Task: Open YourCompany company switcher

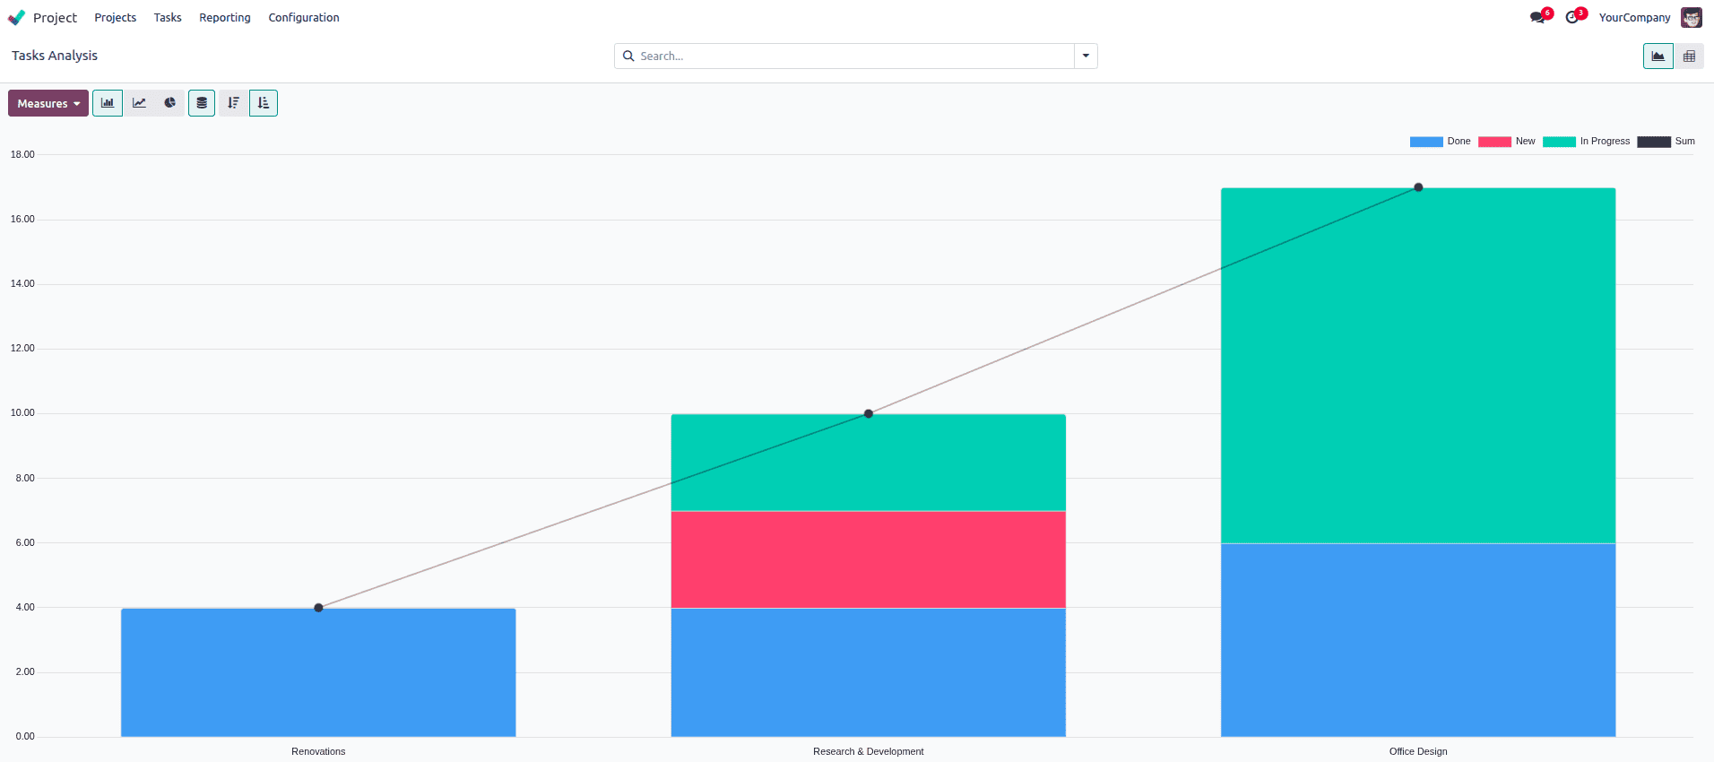Action: point(1634,17)
